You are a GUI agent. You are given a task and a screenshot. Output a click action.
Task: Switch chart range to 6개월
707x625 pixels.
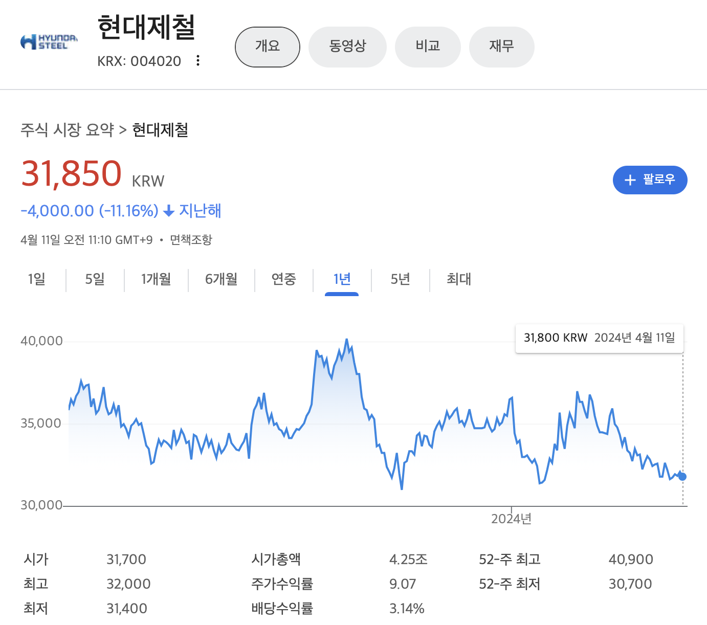(x=222, y=279)
